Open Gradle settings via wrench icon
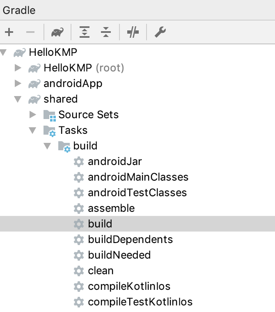This screenshot has height=312, width=275. 160,32
